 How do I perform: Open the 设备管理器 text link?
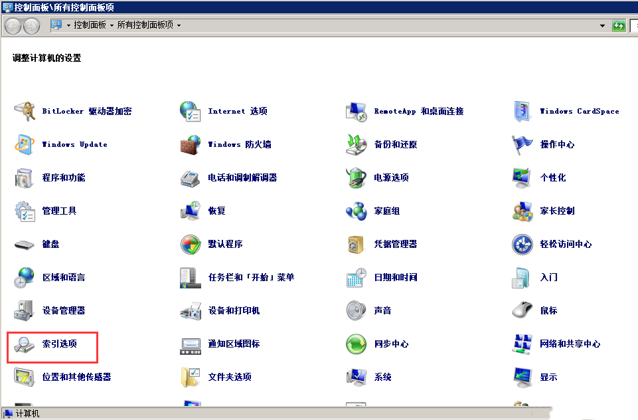coord(64,311)
